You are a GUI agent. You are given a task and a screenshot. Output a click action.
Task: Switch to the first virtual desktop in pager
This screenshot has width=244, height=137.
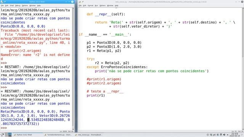[x=6, y=135]
